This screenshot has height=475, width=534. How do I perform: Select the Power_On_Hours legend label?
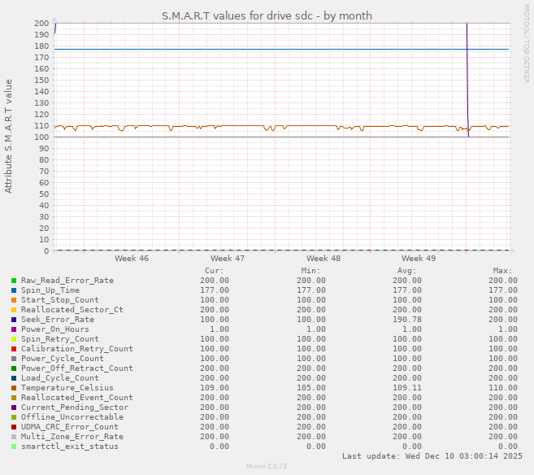tap(54, 329)
